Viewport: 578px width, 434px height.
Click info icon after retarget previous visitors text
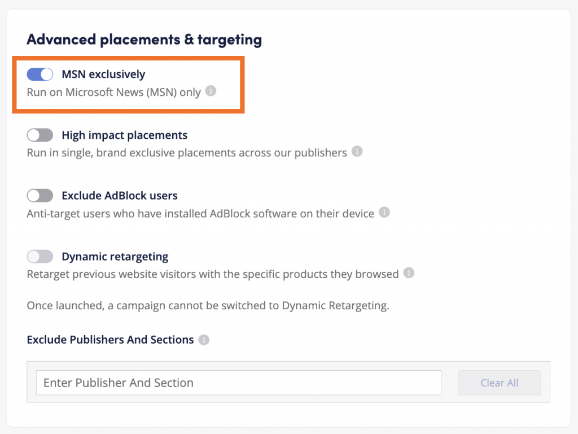(409, 273)
